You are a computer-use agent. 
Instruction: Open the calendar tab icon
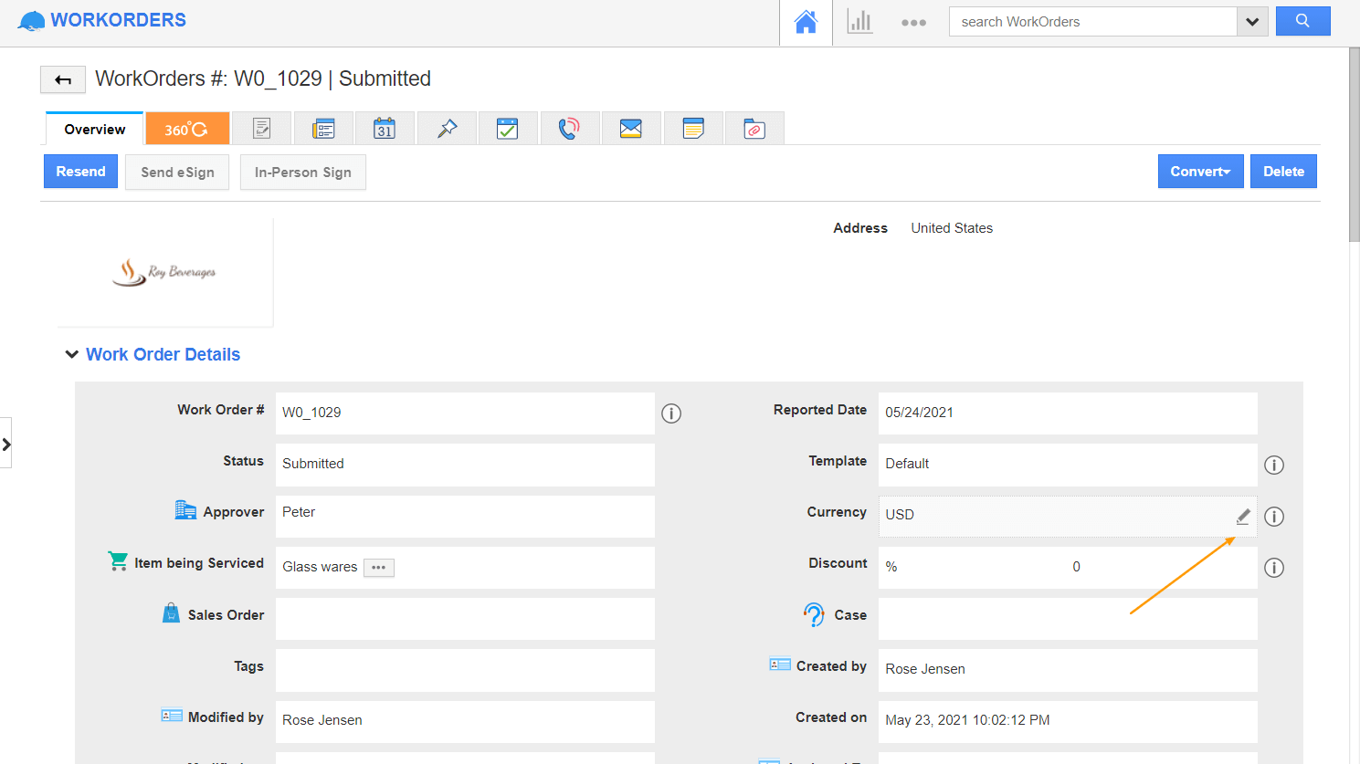[x=385, y=129]
